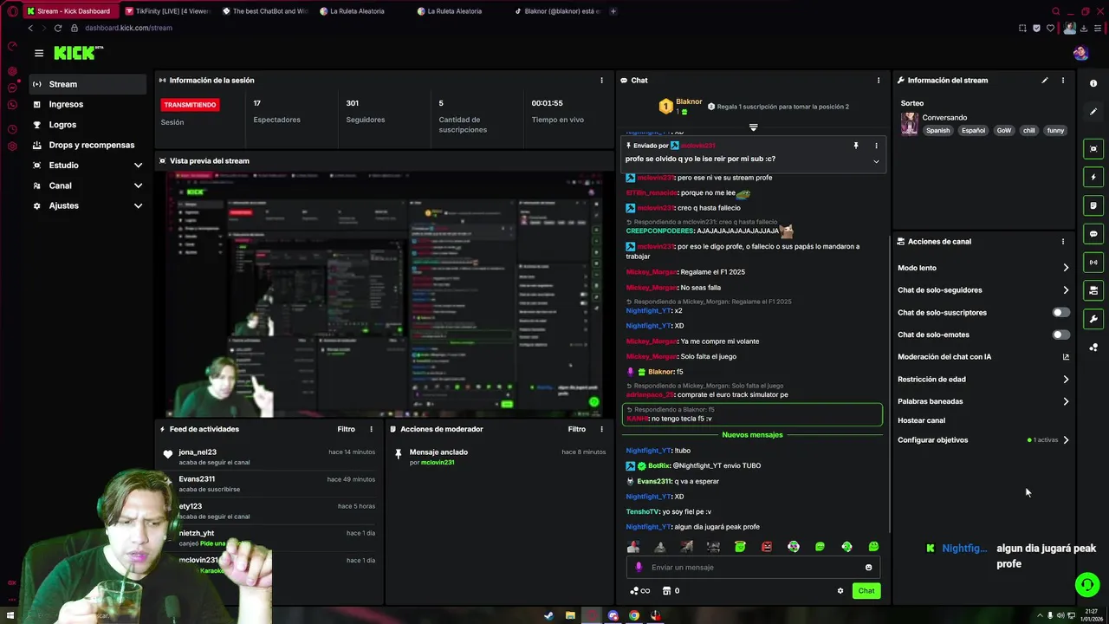Click the Español stream tag
This screenshot has height=624, width=1109.
click(973, 131)
